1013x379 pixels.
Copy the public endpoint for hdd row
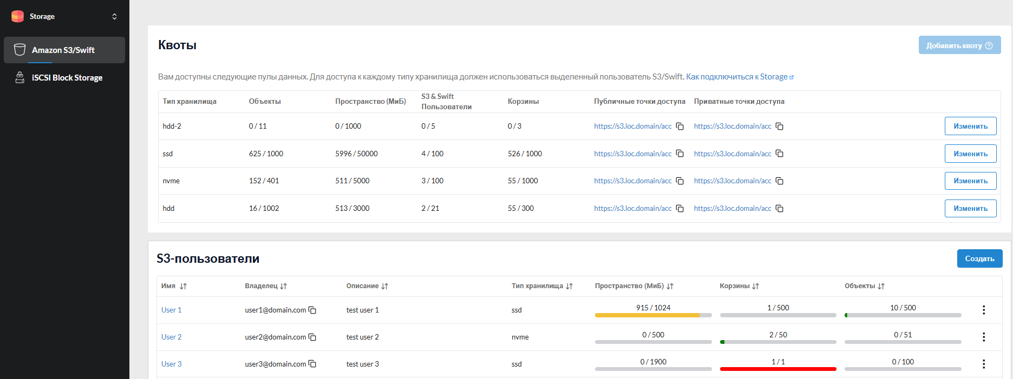680,209
